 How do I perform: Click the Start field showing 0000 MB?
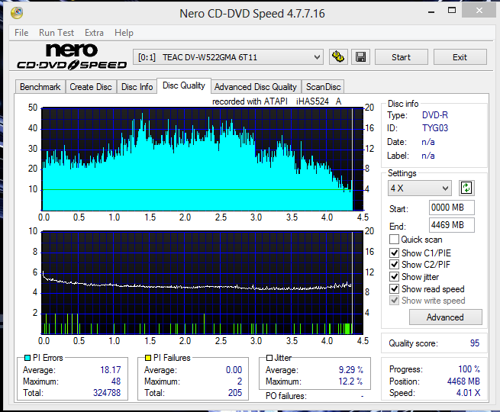[x=452, y=208]
